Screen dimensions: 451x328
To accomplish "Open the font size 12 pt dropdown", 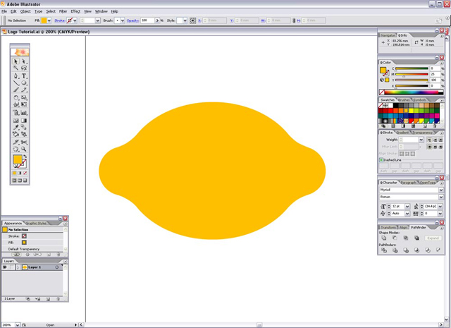I will coord(407,207).
